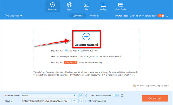Open custom profile settings icon beside Output Format
Image resolution: width=173 pixels, height=105 pixels.
81,96
